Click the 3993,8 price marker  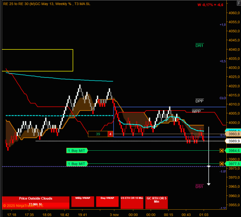[233, 134]
